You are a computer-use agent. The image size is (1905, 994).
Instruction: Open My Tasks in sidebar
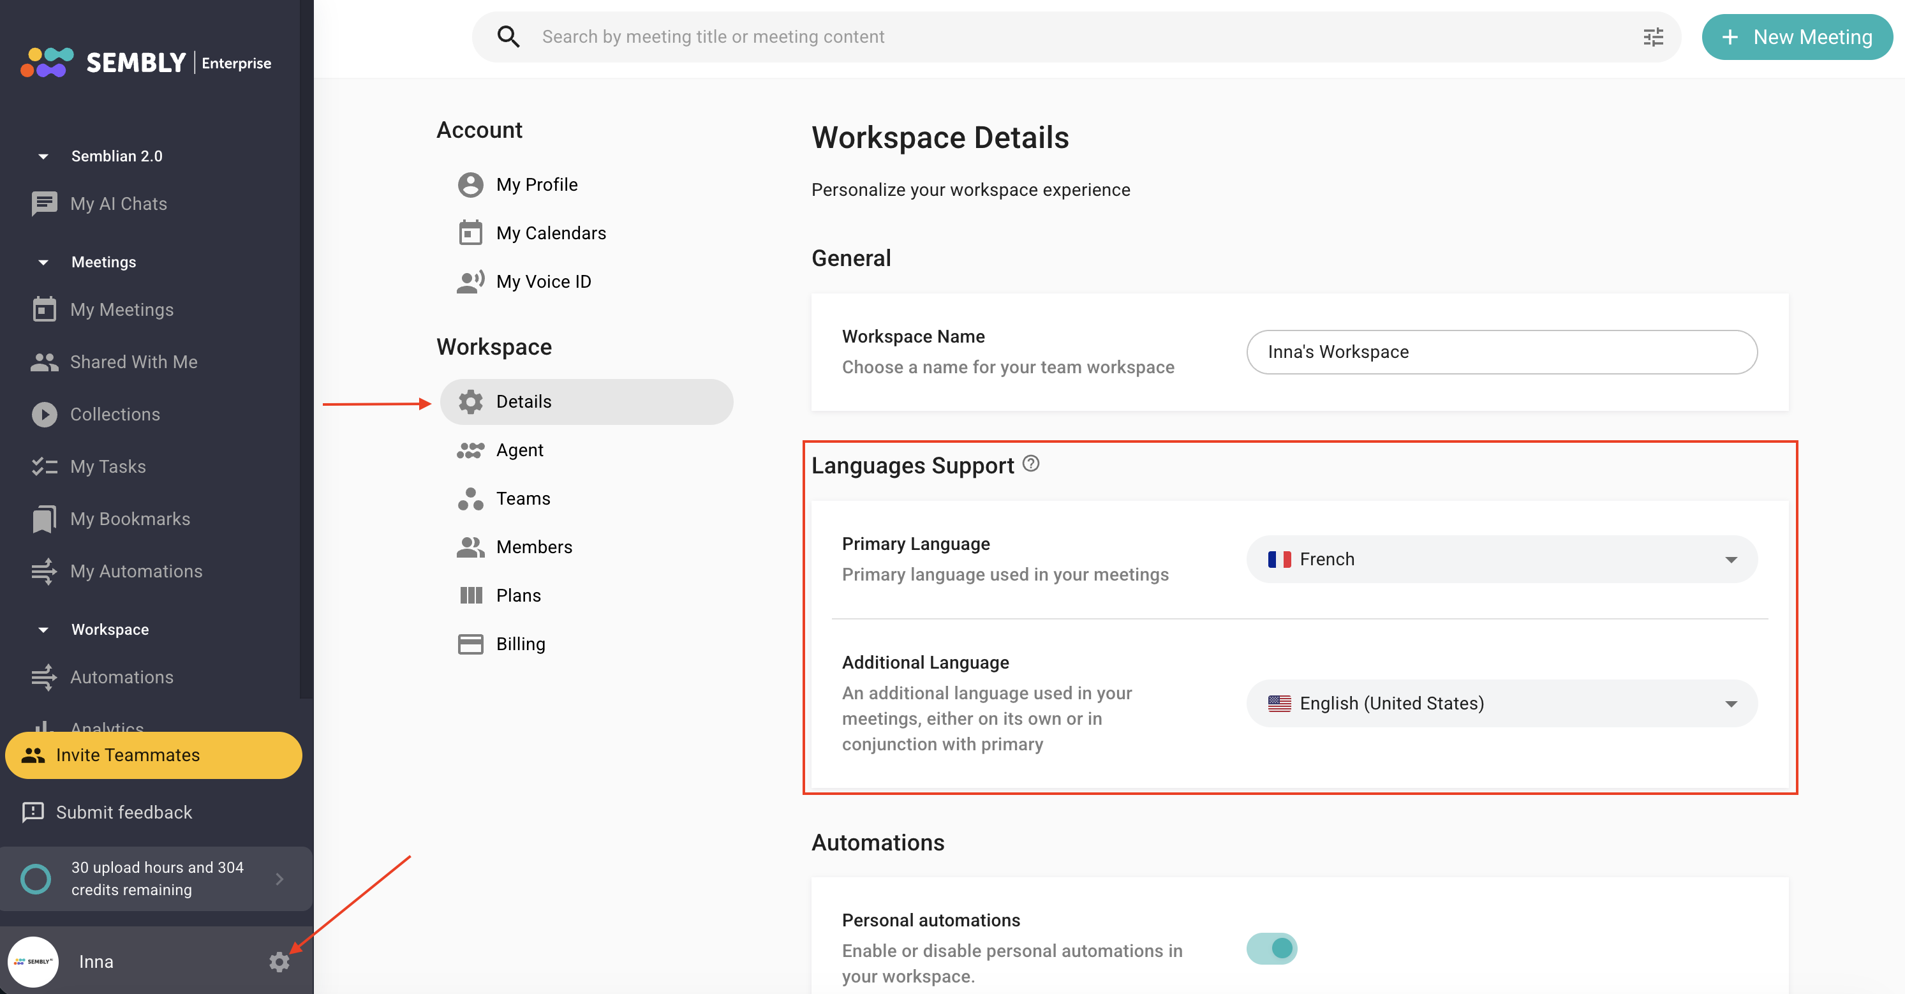[107, 466]
